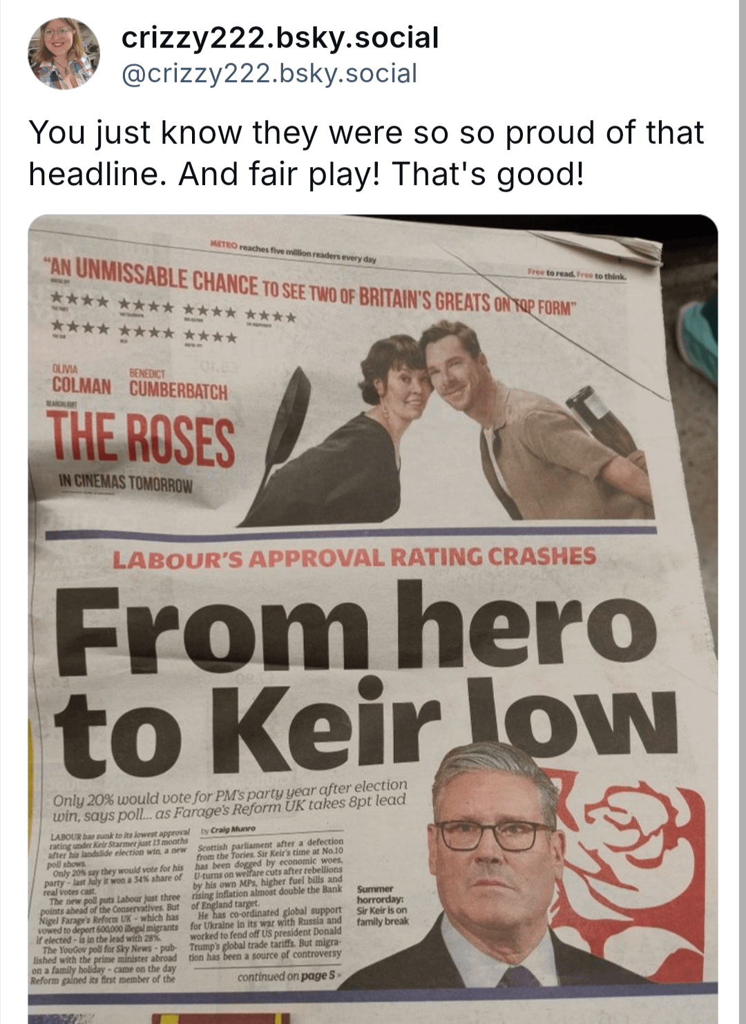Screen dimensions: 746x1024
Task: Click the 'Only 20% would vote' subheadline
Action: [230, 802]
